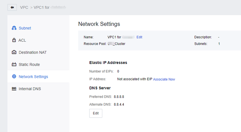Edit the VPC name link
241x132 pixels.
click(139, 37)
